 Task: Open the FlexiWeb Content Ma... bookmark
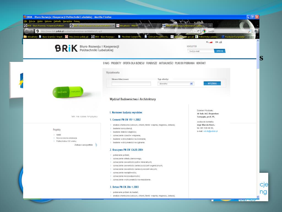pos(131,37)
